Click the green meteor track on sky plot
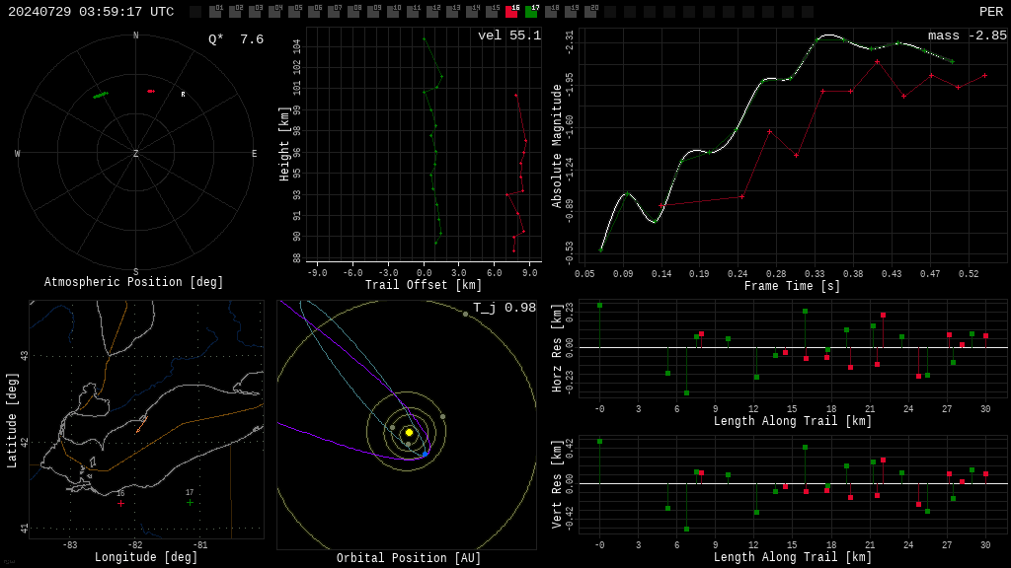1011x568 pixels. pyautogui.click(x=101, y=96)
